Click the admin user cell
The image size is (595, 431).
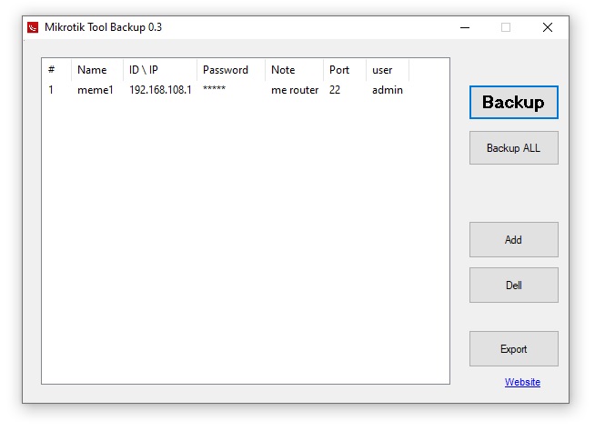(x=388, y=90)
